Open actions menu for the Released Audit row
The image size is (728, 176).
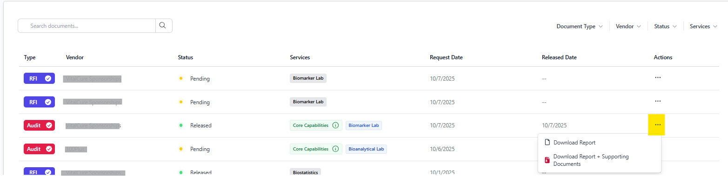coord(657,125)
